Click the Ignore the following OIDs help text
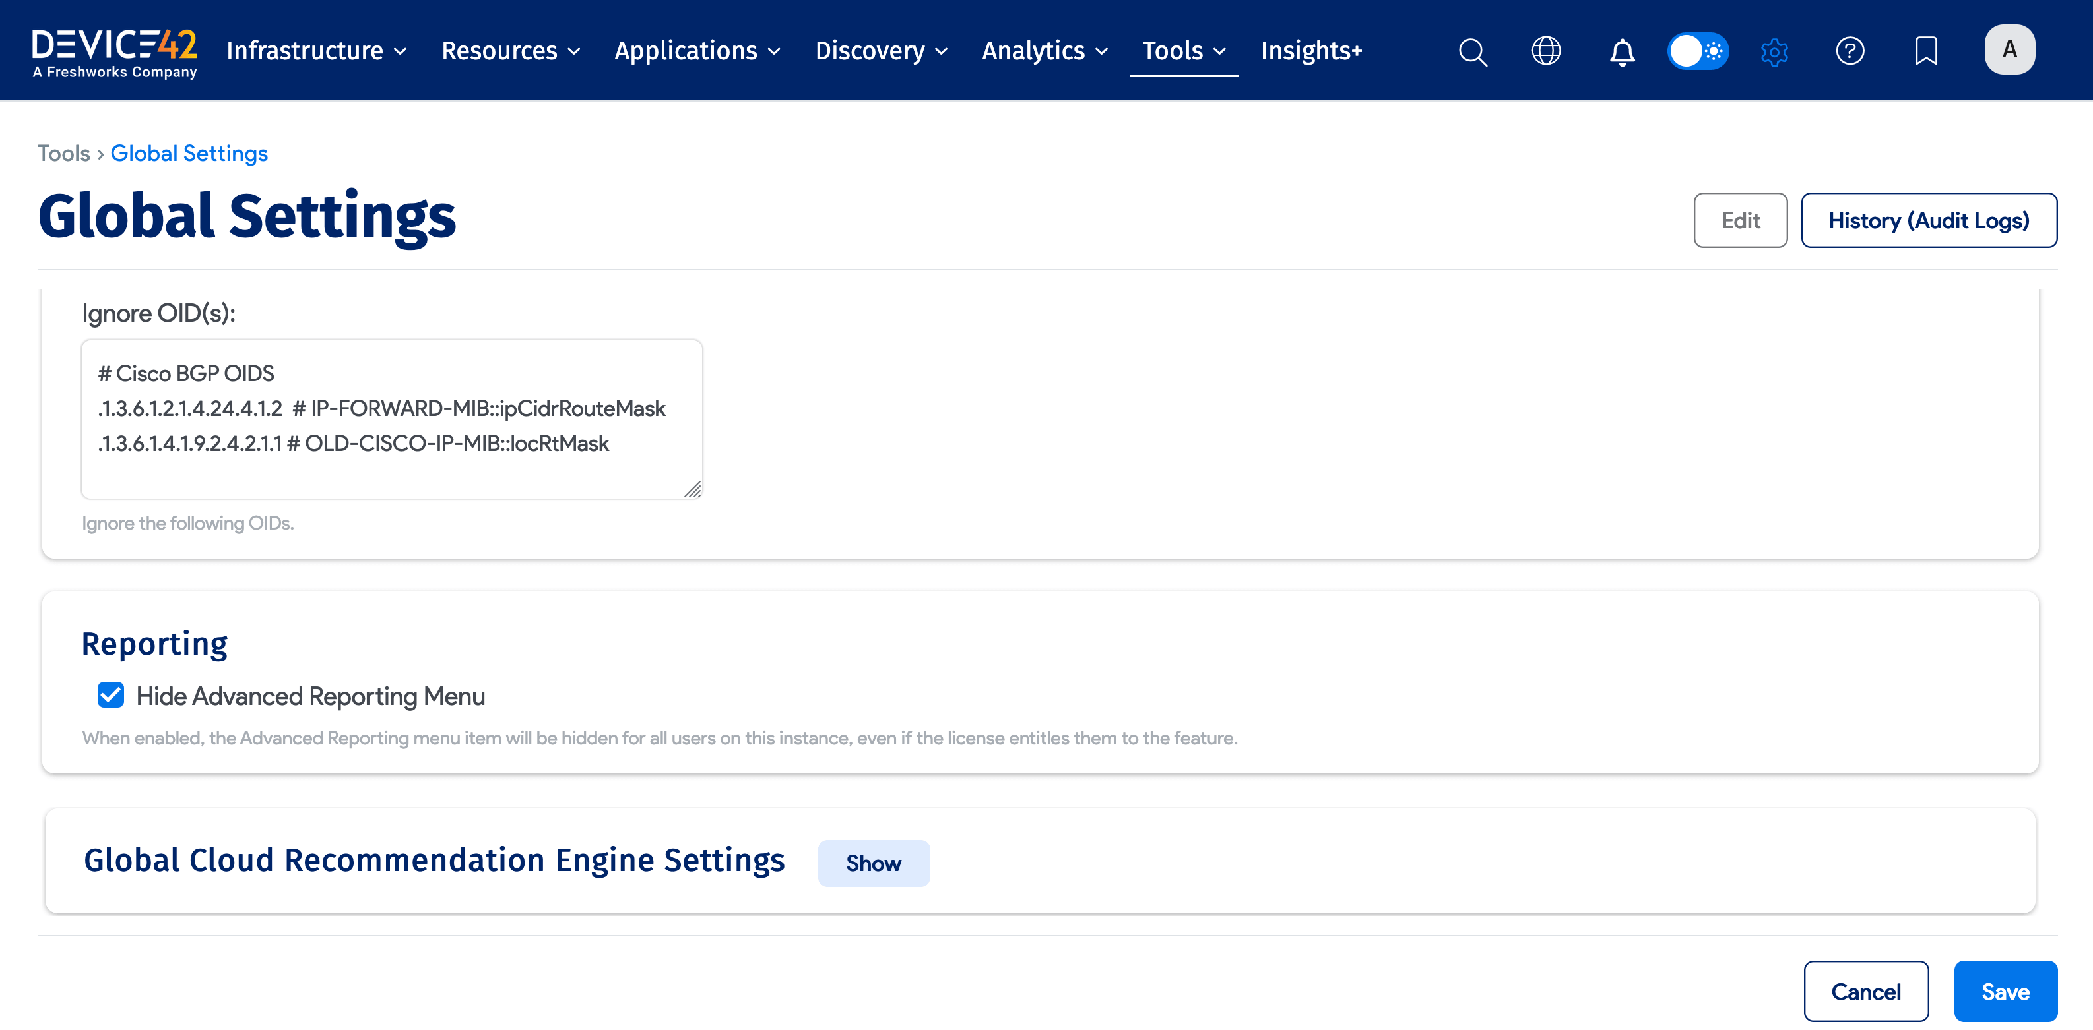Image resolution: width=2093 pixels, height=1030 pixels. [187, 523]
